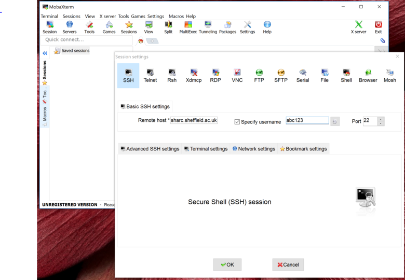405x280 pixels.
Task: Click the username field containing abc123
Action: (307, 120)
